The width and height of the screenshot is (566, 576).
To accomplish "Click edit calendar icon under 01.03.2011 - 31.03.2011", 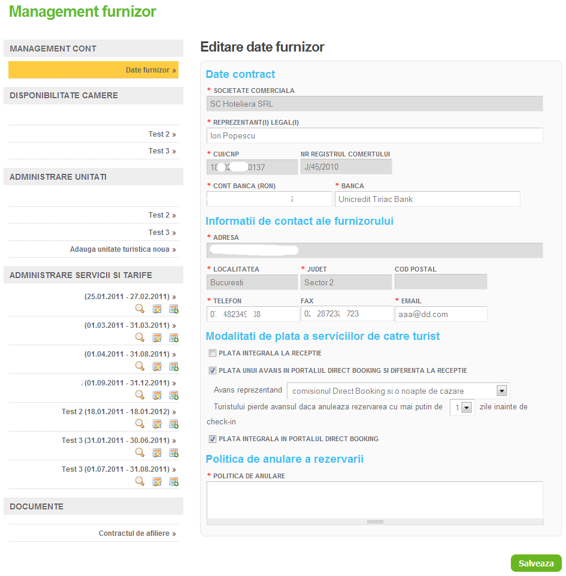I will click(x=157, y=337).
